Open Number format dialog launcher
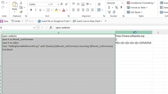168x94 pixels. (x=123, y=16)
